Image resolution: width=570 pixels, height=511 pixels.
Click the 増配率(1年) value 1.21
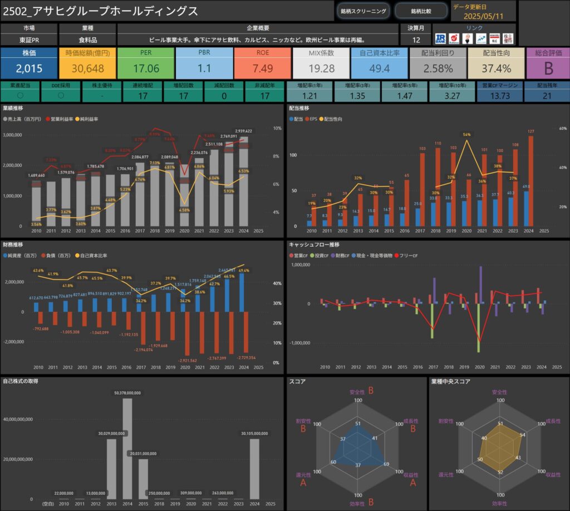tap(309, 96)
